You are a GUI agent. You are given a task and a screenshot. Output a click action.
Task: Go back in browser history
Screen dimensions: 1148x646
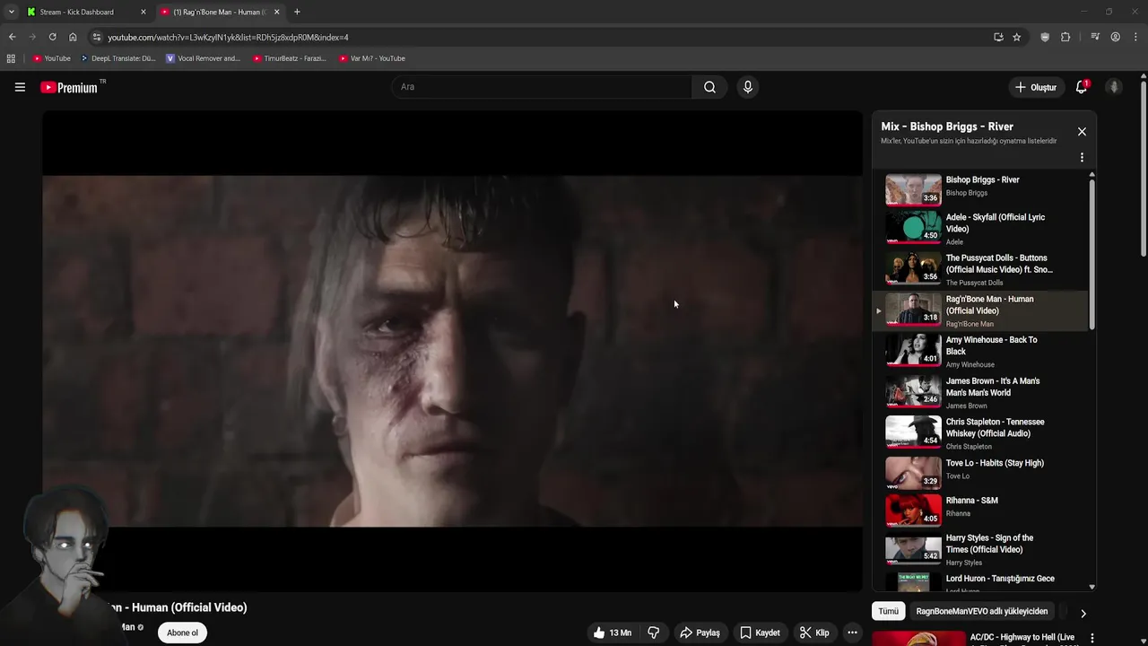[x=12, y=37]
